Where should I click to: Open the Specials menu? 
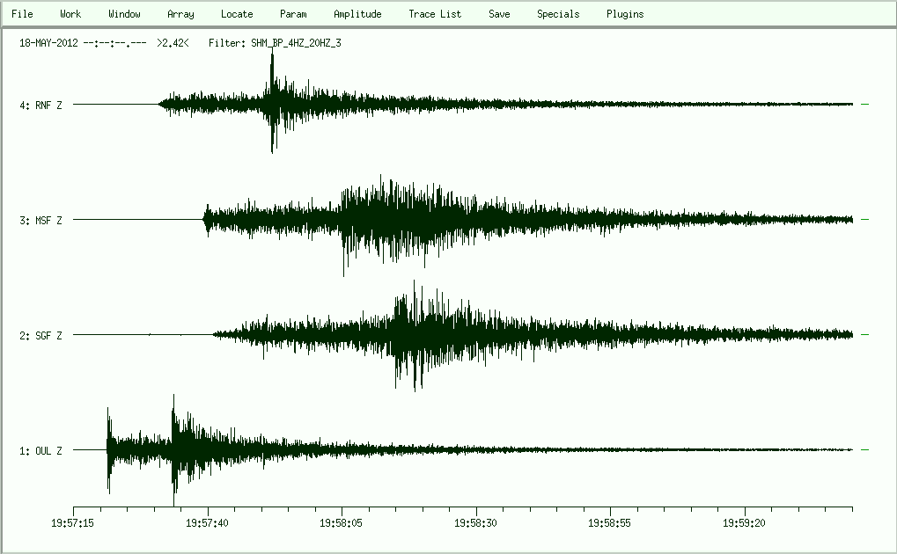click(x=558, y=14)
